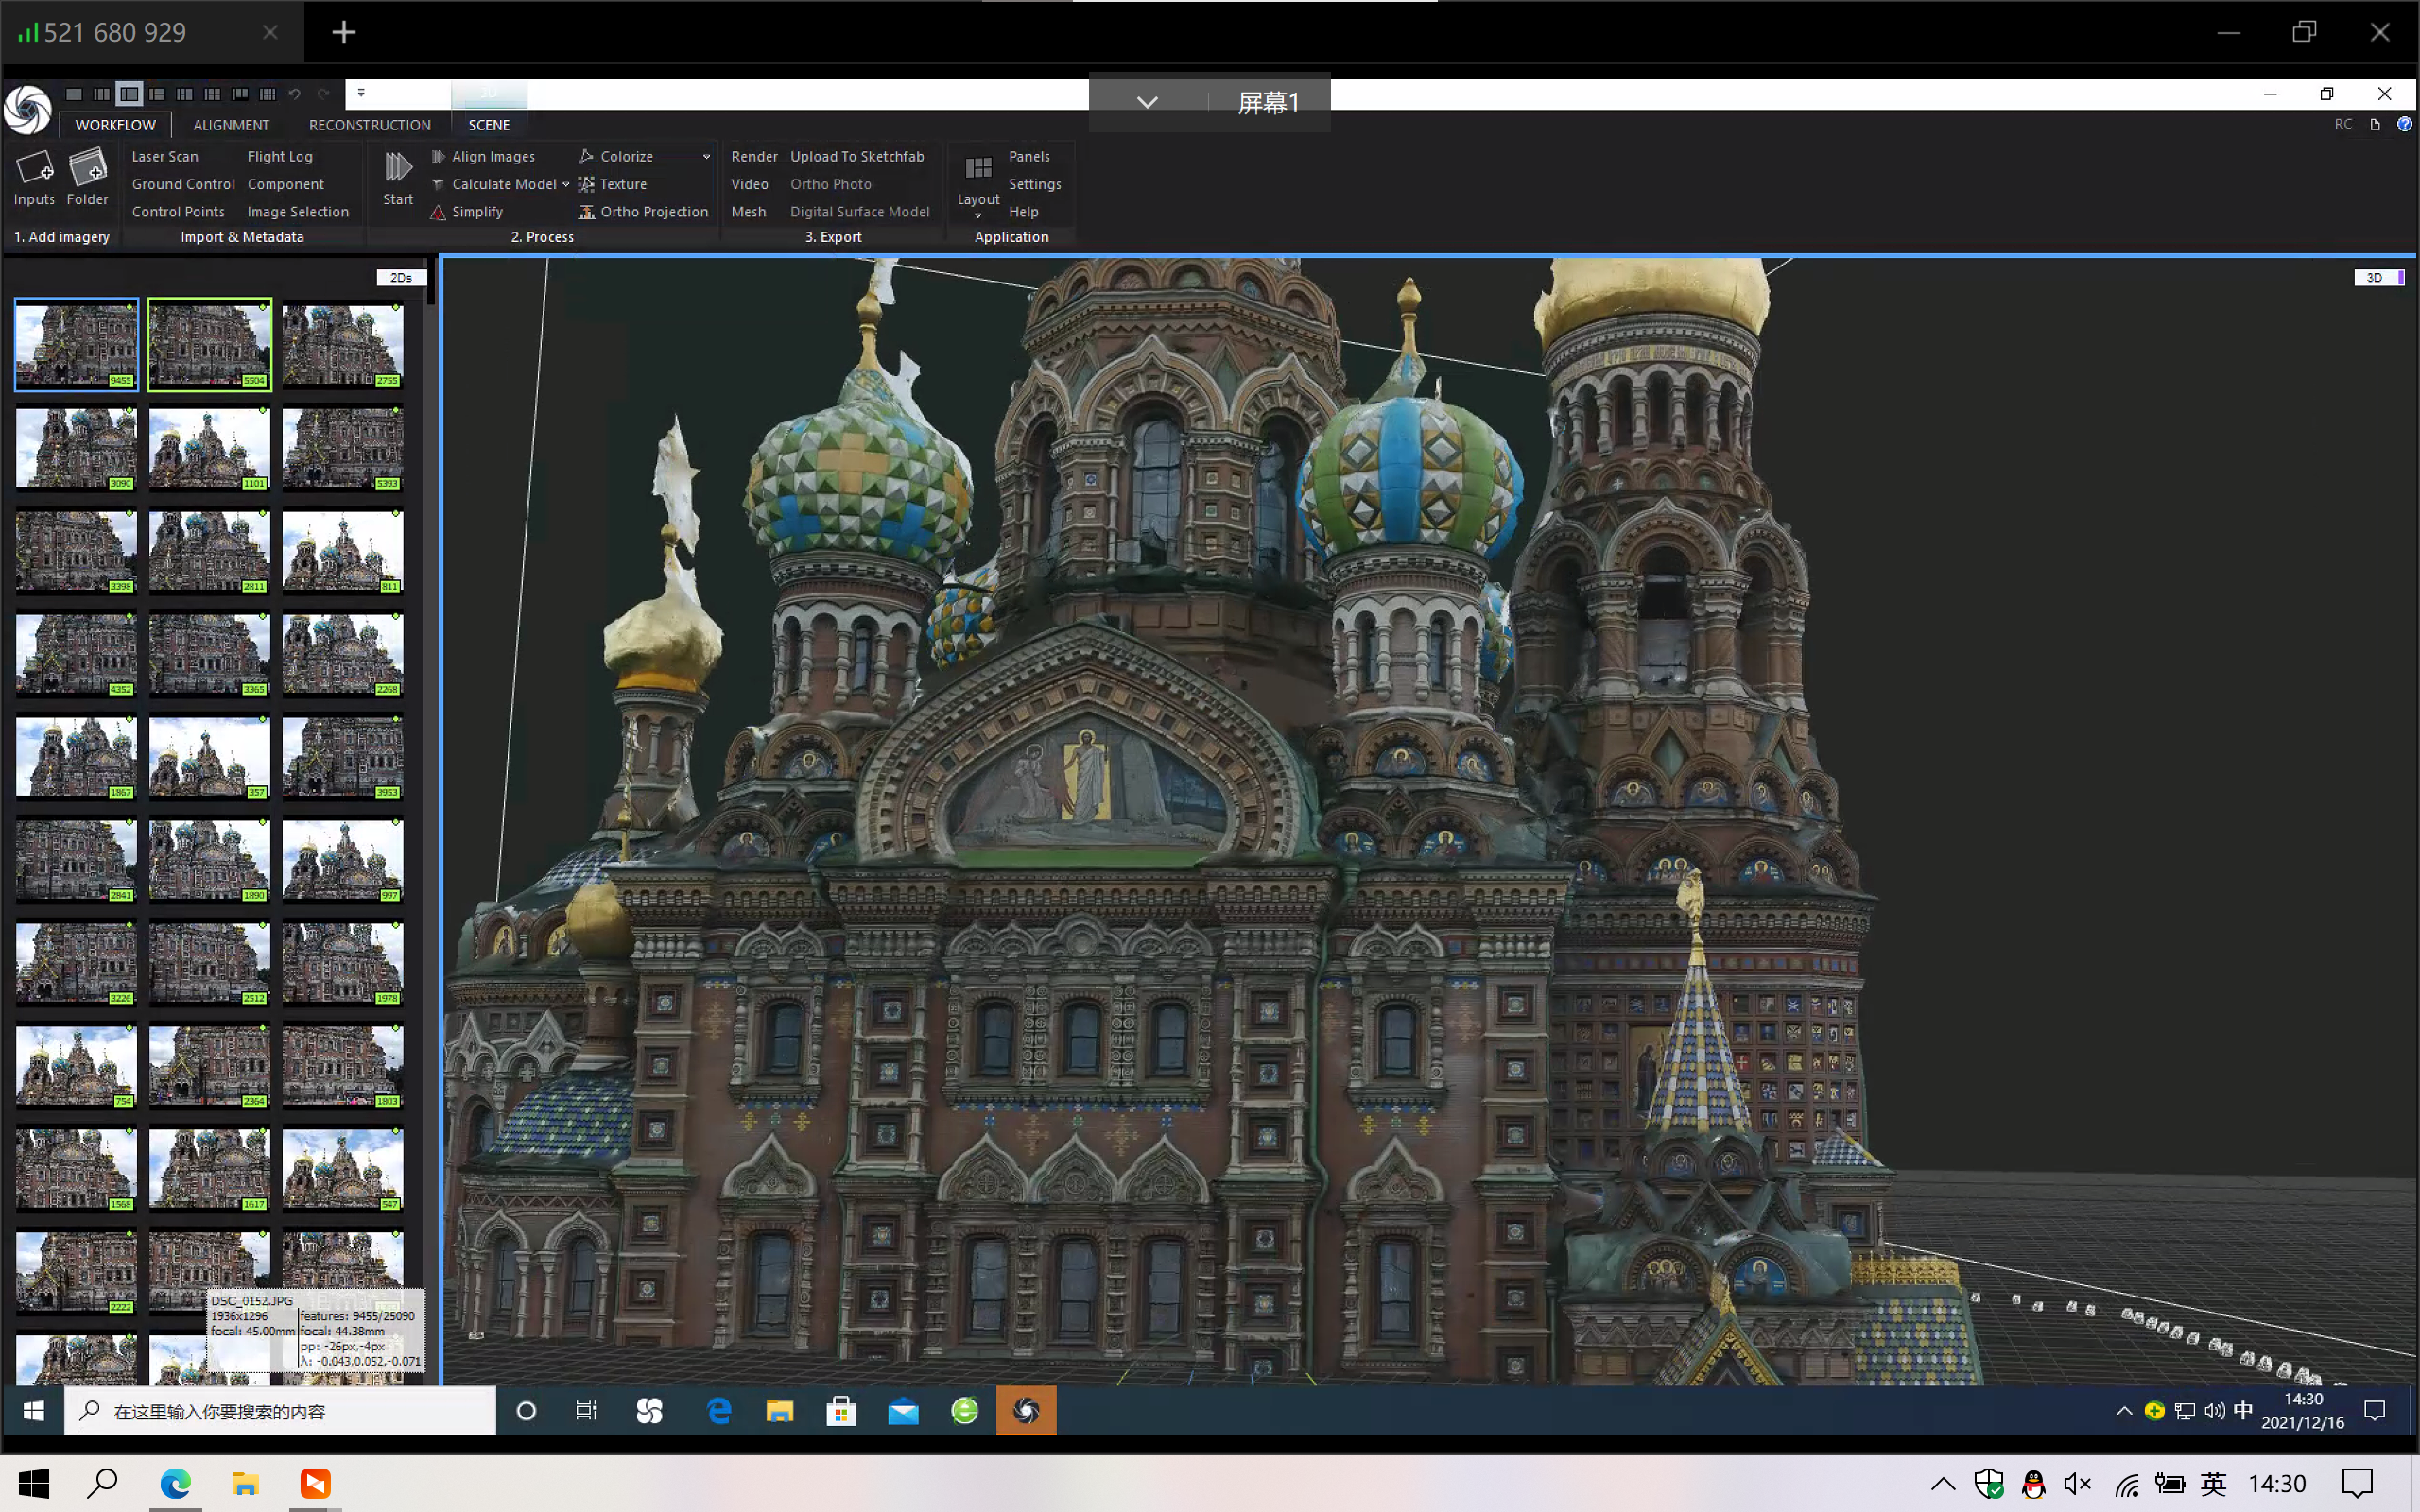Click the remote taskbar search box
Viewport: 2420px width, 1512px height.
click(280, 1411)
